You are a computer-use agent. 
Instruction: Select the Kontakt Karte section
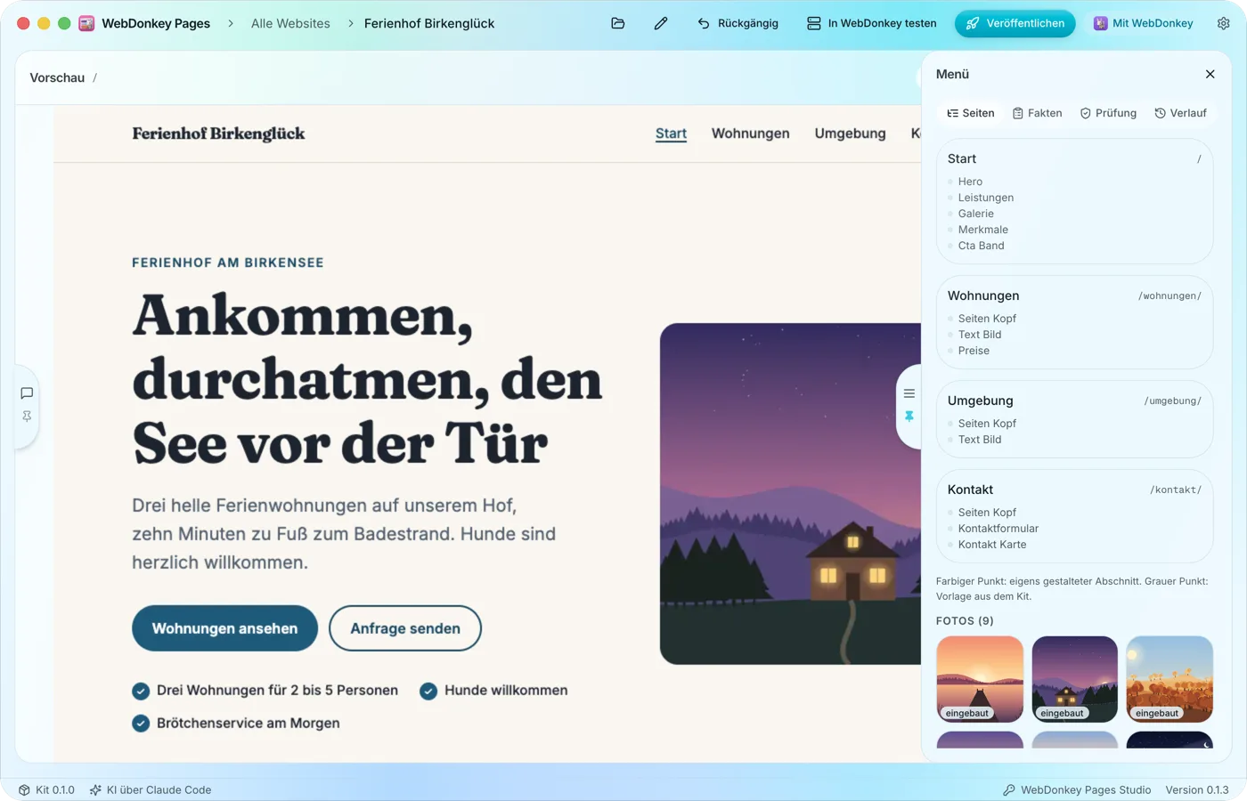pyautogui.click(x=991, y=545)
